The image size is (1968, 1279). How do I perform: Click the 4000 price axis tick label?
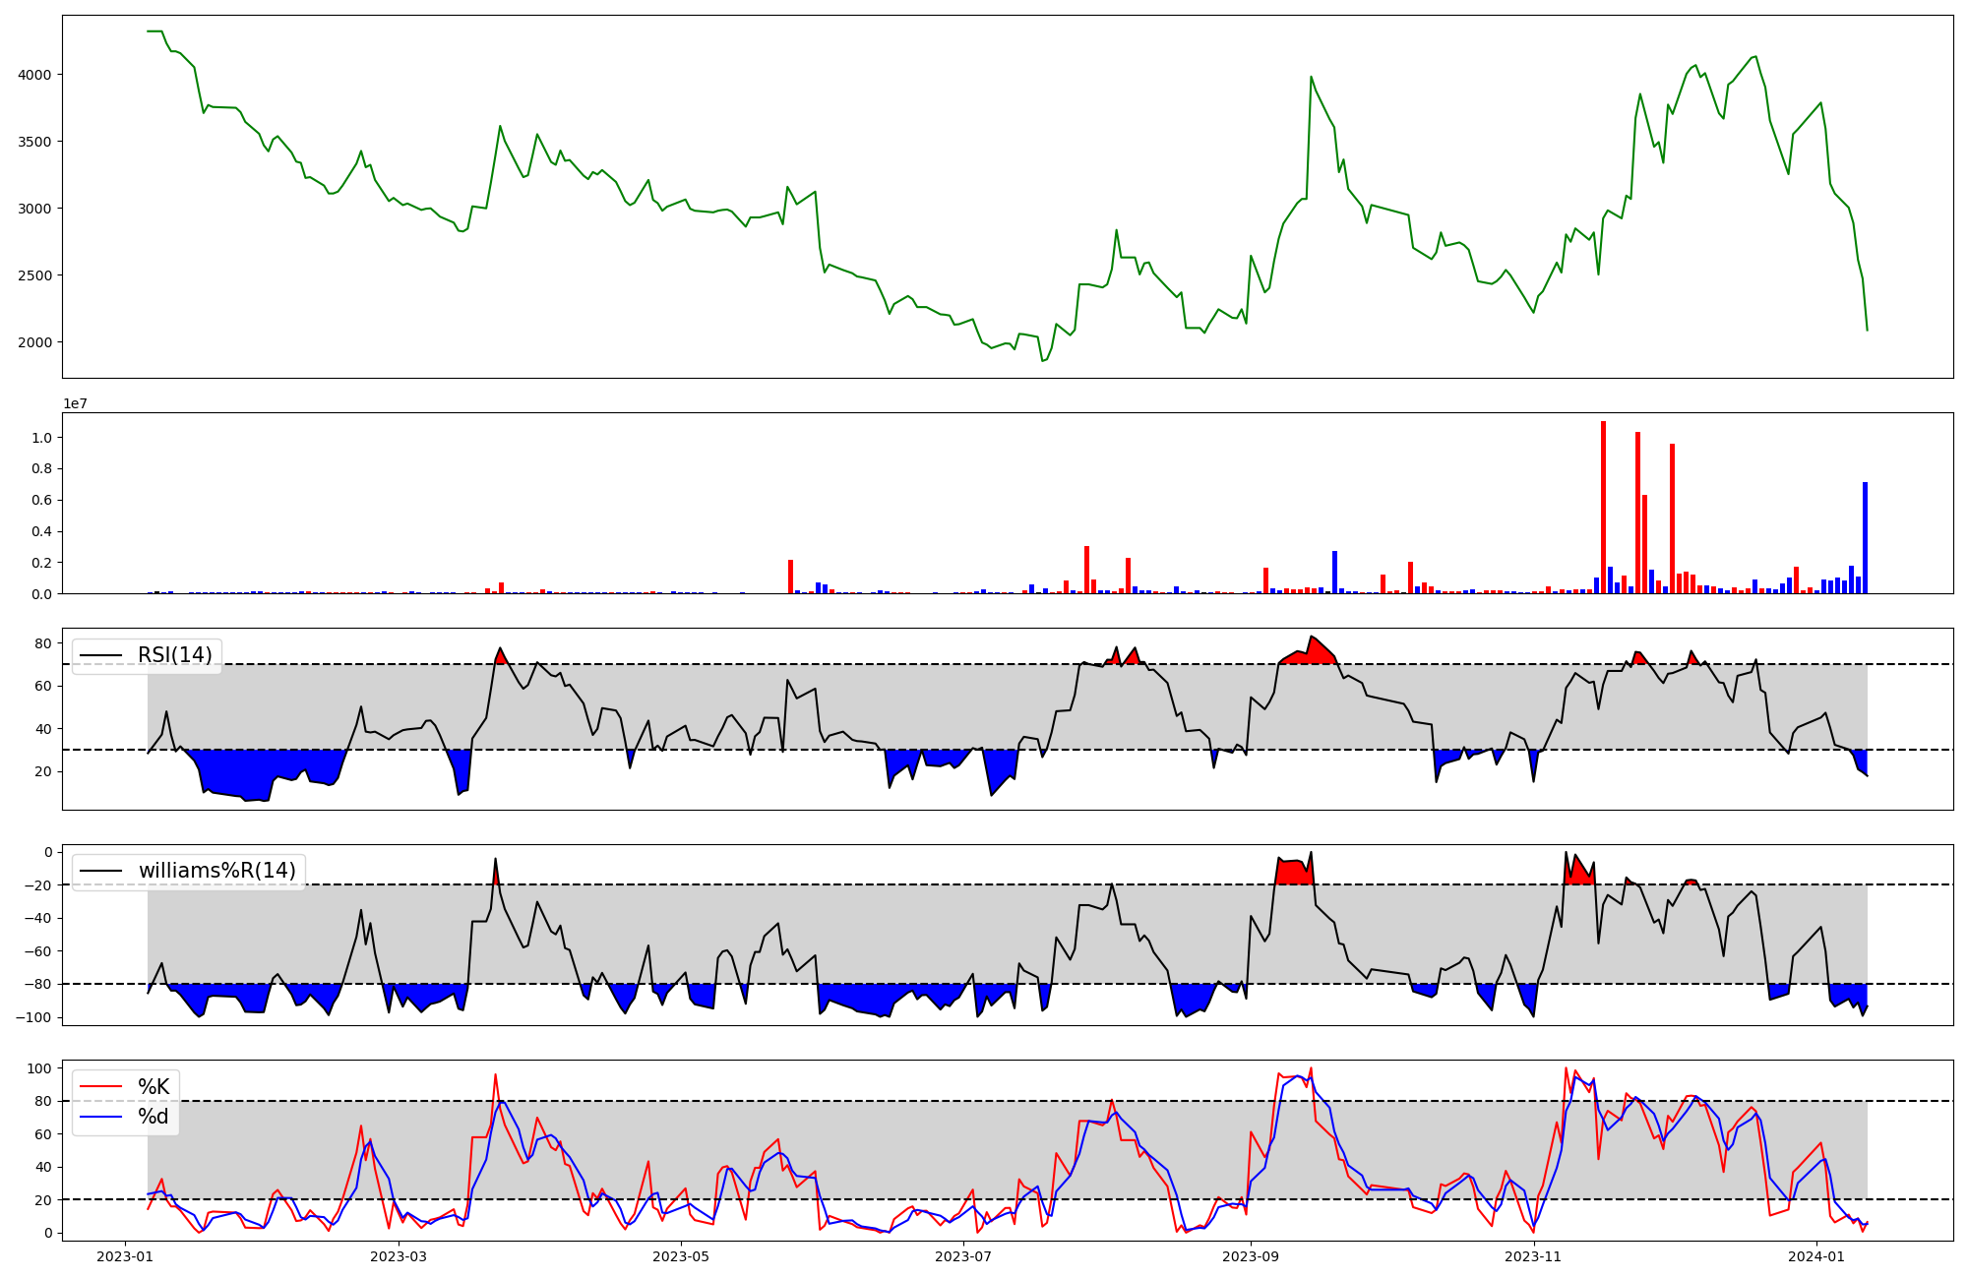point(36,75)
